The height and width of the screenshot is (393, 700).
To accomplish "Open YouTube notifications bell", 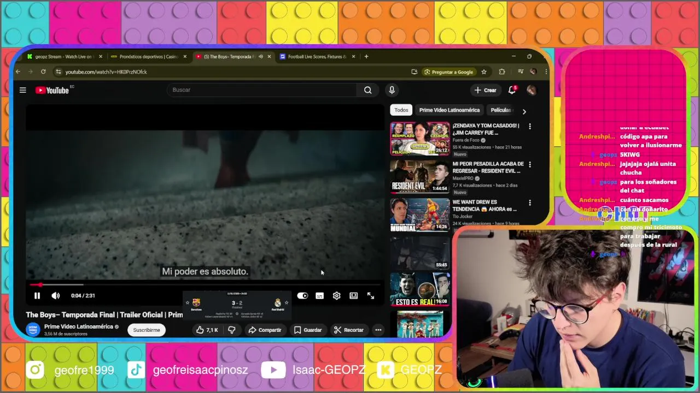I will coord(512,90).
